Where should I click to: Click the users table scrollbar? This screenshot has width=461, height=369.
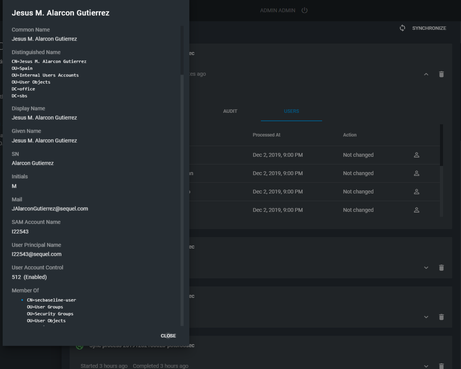(x=441, y=171)
